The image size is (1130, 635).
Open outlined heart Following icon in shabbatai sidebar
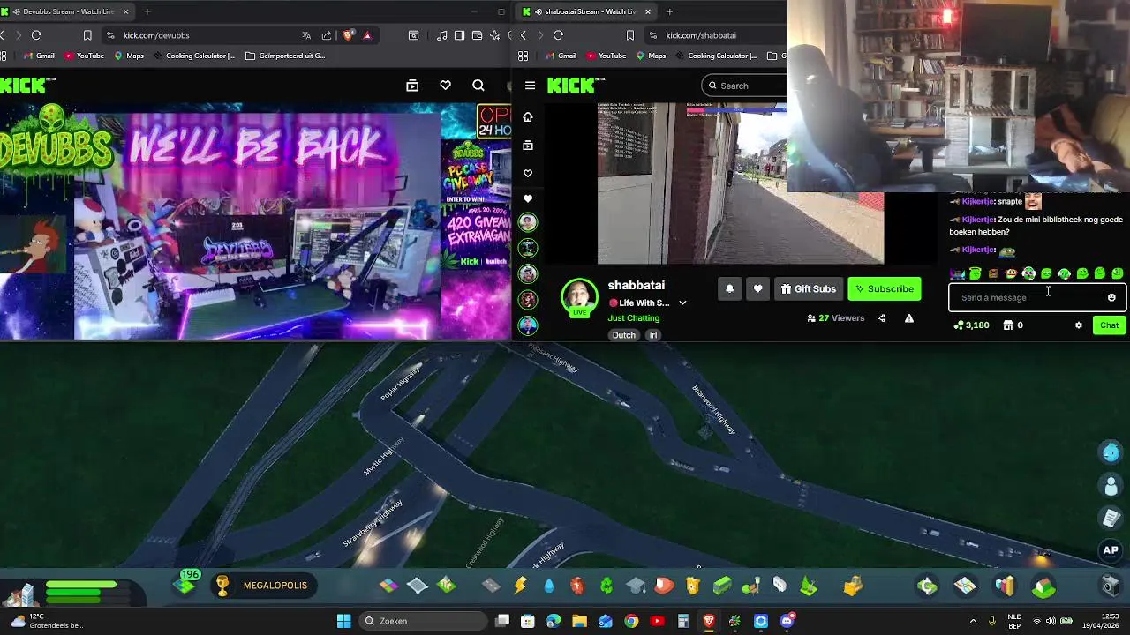click(x=528, y=173)
